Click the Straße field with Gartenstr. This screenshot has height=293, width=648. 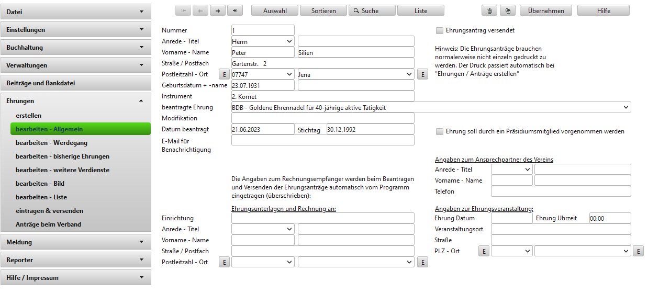coord(323,63)
